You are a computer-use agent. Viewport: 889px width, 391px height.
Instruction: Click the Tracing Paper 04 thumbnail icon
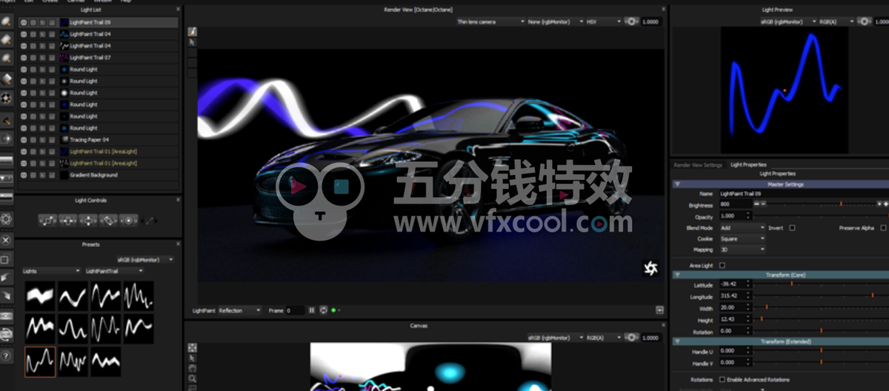tap(64, 139)
